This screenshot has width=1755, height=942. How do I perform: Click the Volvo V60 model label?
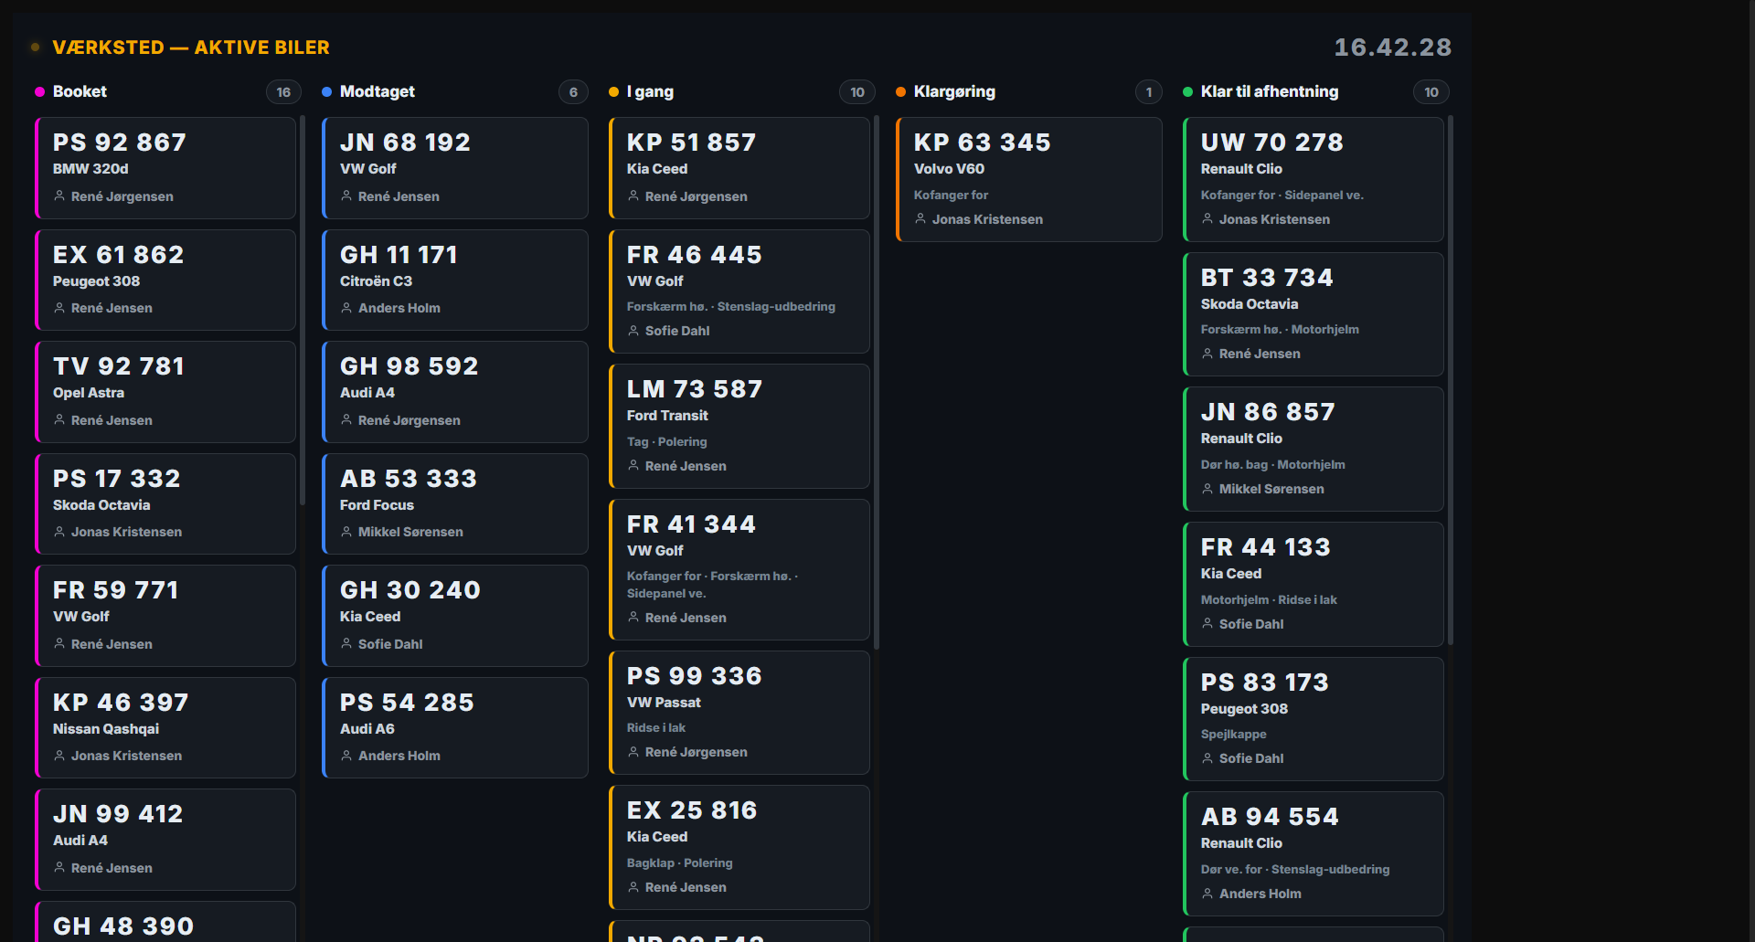(949, 169)
